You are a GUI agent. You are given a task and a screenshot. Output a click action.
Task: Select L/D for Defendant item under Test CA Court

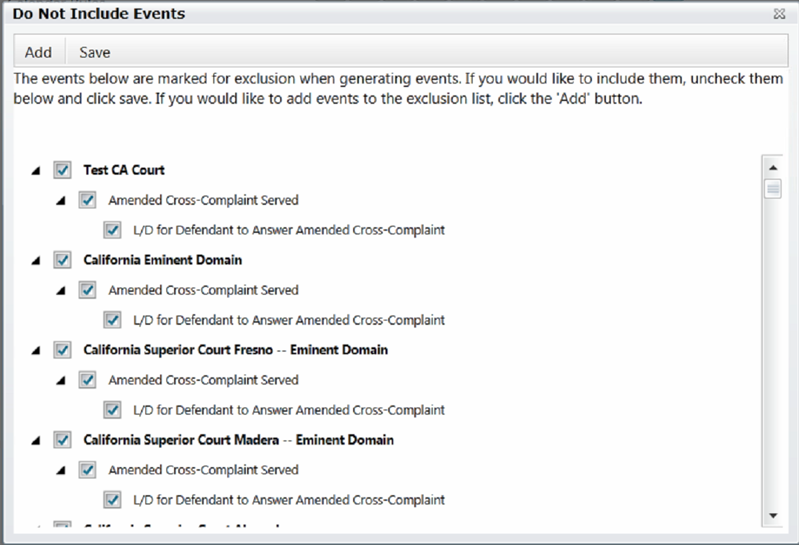[x=289, y=230]
